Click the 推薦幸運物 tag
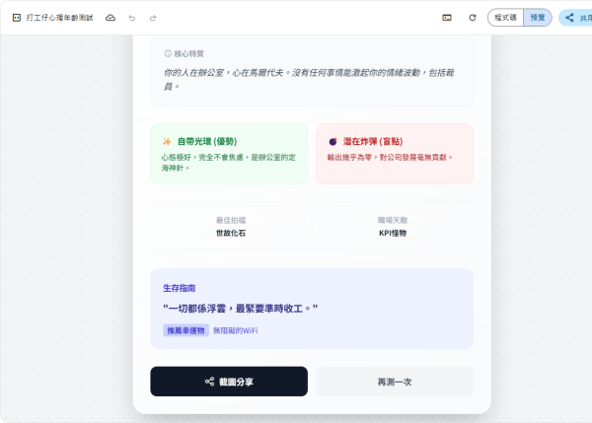Screen dimensions: 592x423 click(185, 330)
